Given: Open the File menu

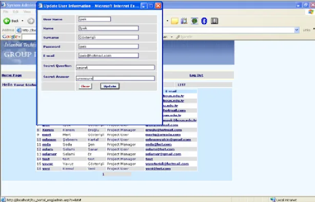Looking at the screenshot, I should click(x=6, y=12).
